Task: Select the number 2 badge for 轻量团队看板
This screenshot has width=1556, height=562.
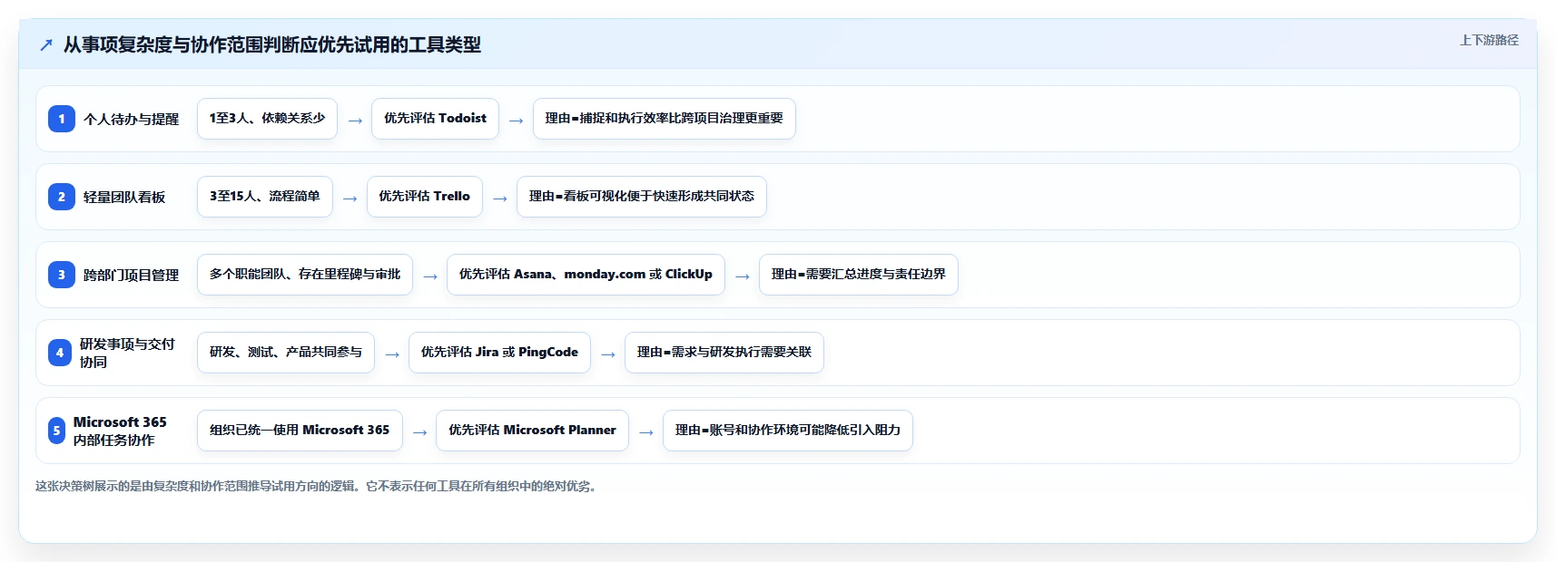Action: (x=62, y=197)
